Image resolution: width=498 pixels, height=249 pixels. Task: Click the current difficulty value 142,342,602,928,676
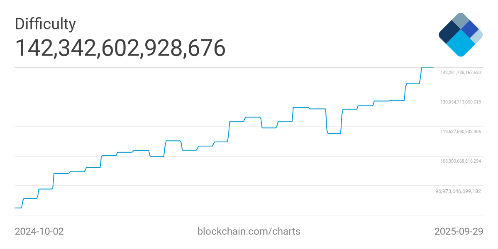click(x=120, y=48)
